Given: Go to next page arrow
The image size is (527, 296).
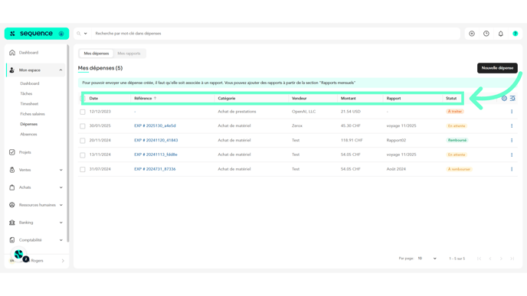Looking at the screenshot, I should coord(501,259).
